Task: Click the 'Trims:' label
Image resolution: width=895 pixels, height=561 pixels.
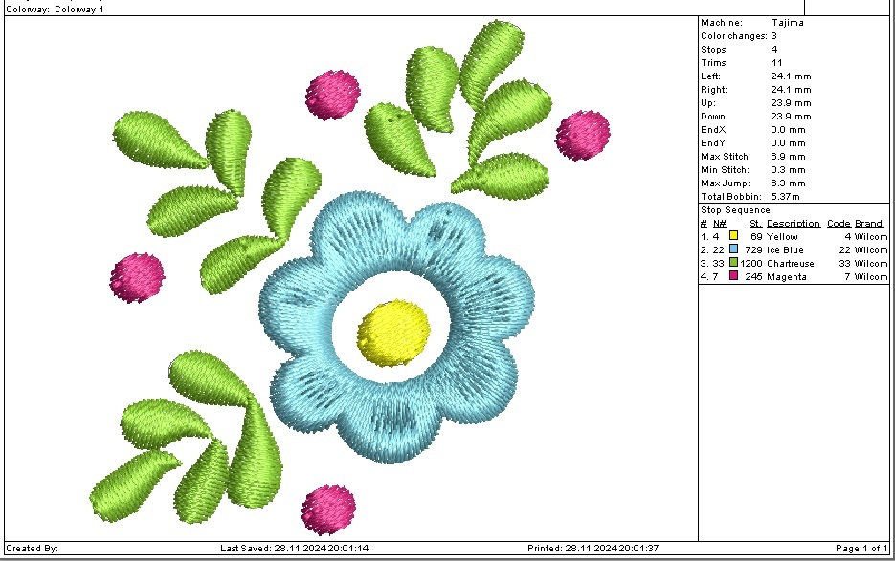Action: pos(714,63)
